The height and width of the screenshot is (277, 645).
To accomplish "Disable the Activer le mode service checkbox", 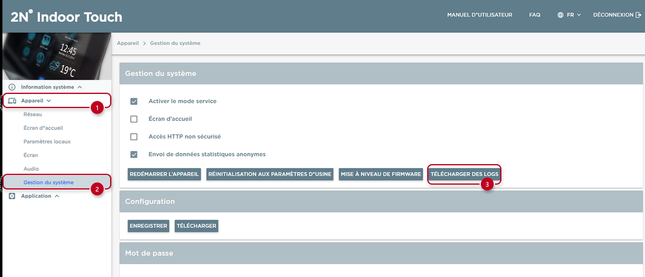I will coord(134,101).
